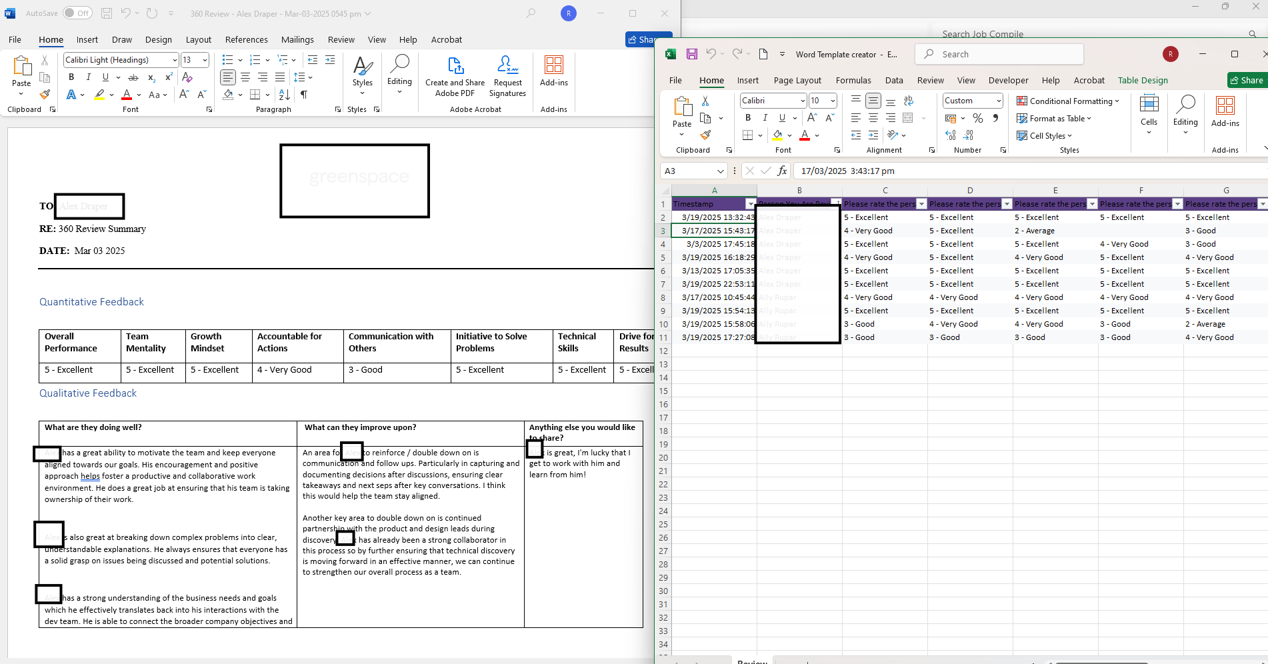The width and height of the screenshot is (1268, 664).
Task: Expand Conditional Formatting menu in Excel
Action: (x=1067, y=101)
